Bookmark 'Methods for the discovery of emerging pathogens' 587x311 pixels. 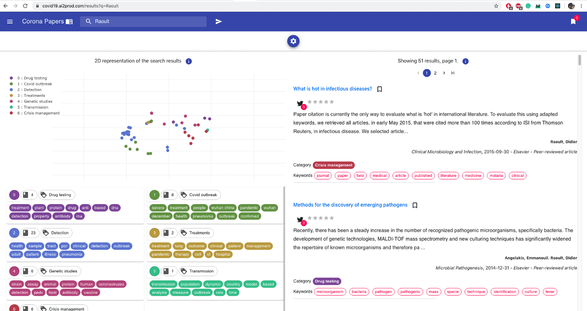tap(415, 205)
